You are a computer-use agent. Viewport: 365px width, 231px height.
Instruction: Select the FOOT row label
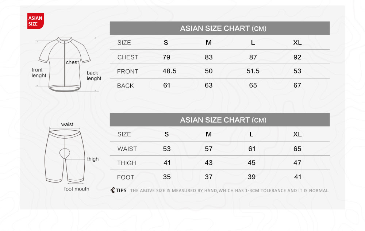click(x=126, y=177)
